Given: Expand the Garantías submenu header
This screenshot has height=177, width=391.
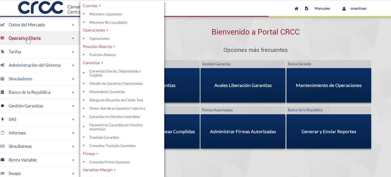Looking at the screenshot, I should click(93, 63).
